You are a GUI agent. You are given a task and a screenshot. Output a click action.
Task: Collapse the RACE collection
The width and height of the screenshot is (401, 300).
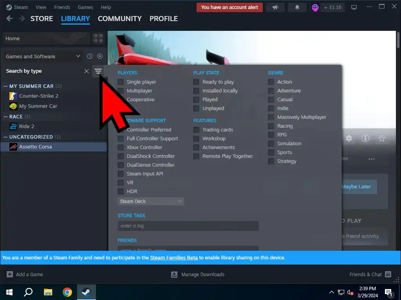(5, 116)
